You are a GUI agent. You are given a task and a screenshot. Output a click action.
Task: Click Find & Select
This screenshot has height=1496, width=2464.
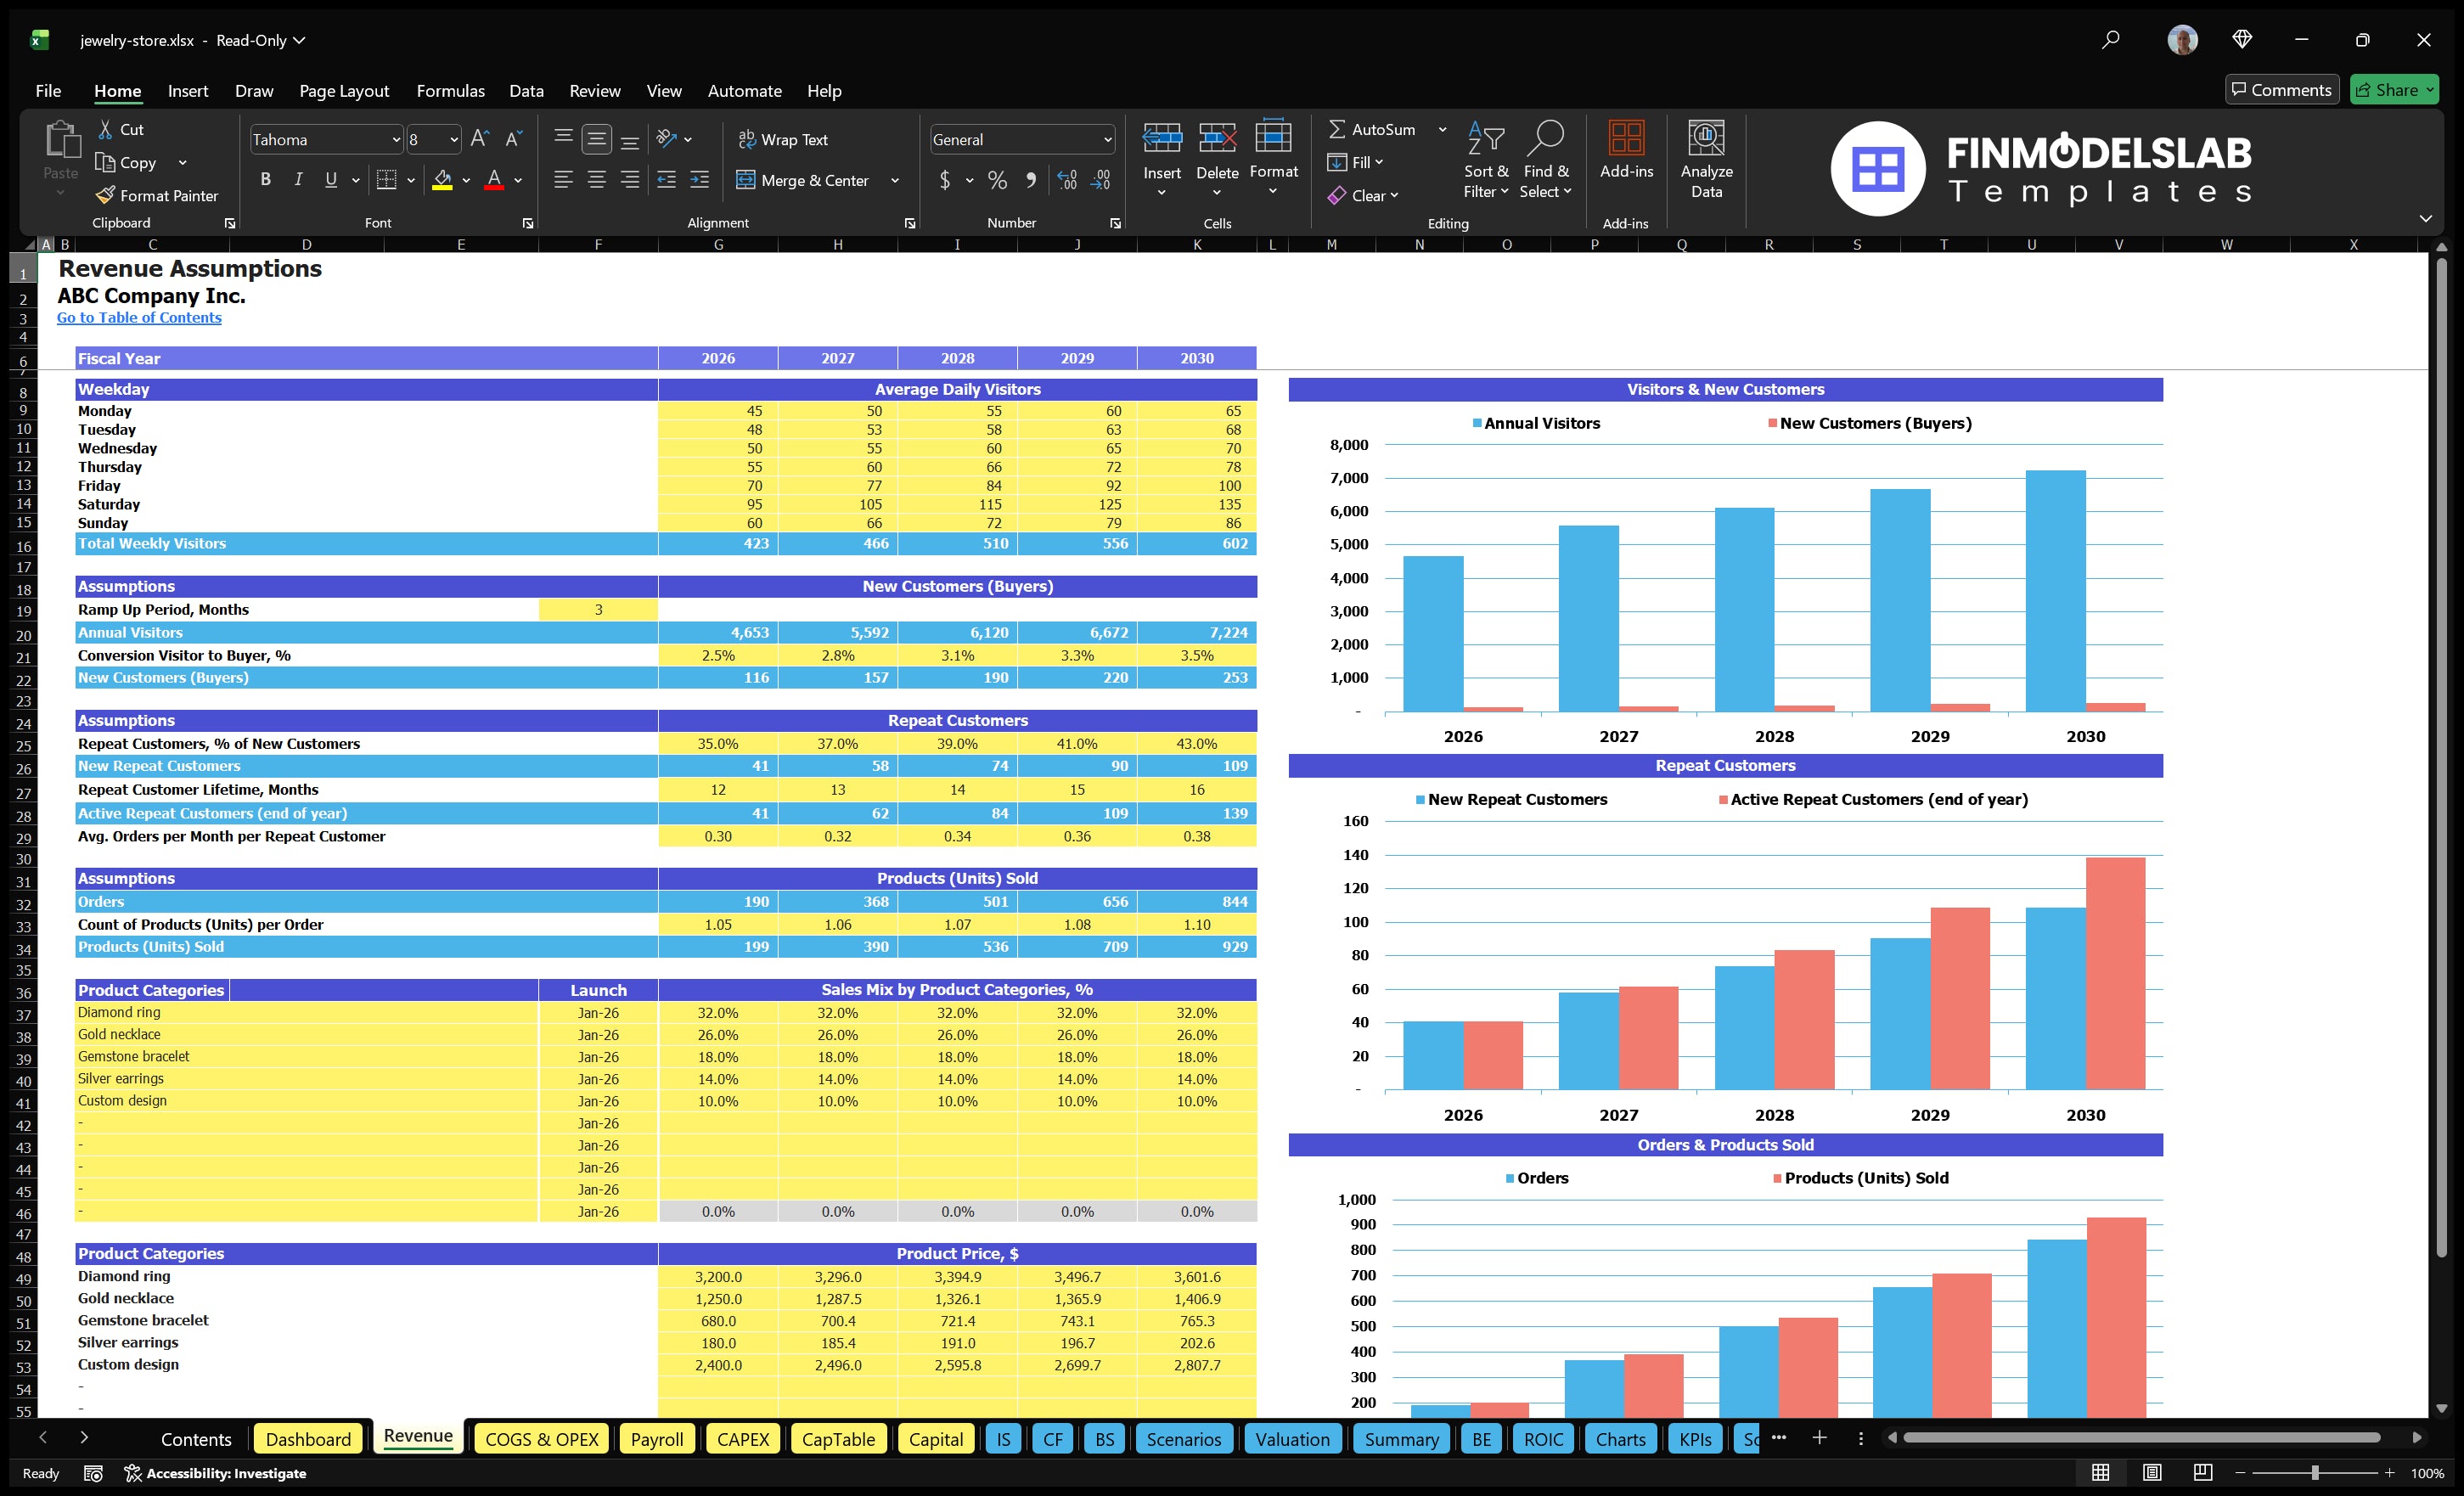(1546, 160)
